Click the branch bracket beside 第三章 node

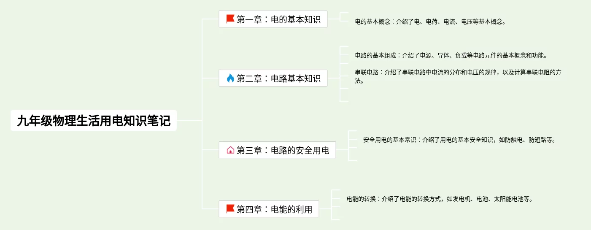[353, 146]
